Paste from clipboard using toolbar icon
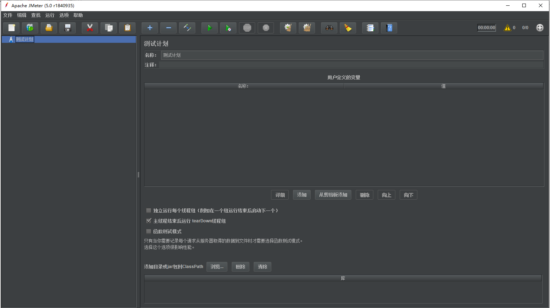 pyautogui.click(x=128, y=28)
